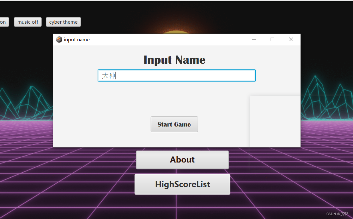View the HighScoreList

click(182, 184)
